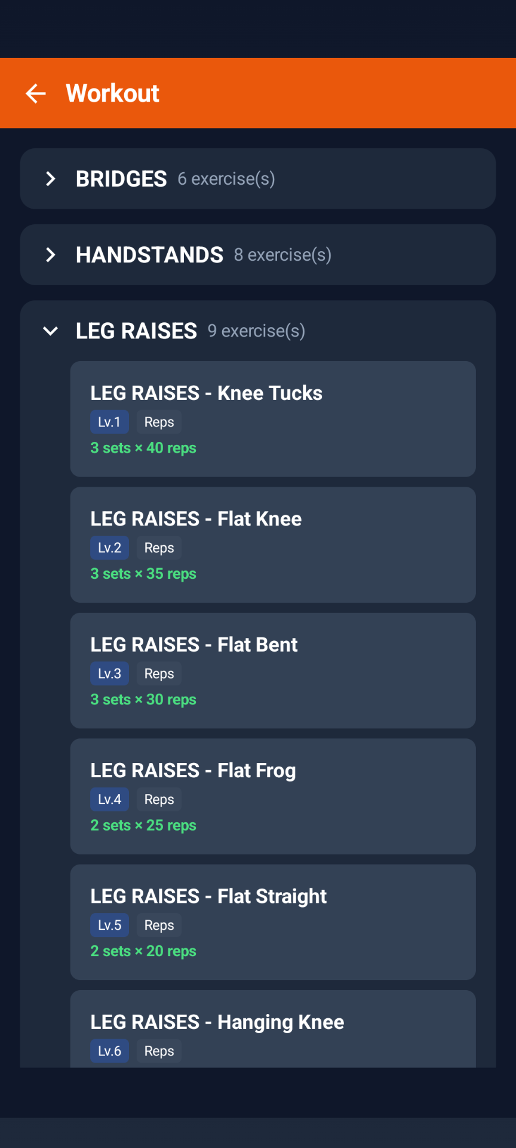This screenshot has height=1148, width=516.
Task: Expand the BRIDGES section chevron
Action: (51, 179)
